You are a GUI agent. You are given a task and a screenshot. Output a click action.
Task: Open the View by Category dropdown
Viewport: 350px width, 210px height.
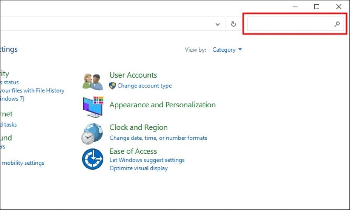coord(227,50)
